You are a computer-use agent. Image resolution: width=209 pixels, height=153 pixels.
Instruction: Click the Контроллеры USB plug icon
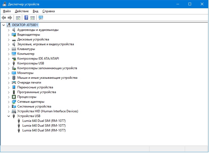[x=14, y=63]
